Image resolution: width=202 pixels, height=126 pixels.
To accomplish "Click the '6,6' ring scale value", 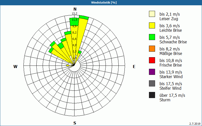I will [74, 39].
